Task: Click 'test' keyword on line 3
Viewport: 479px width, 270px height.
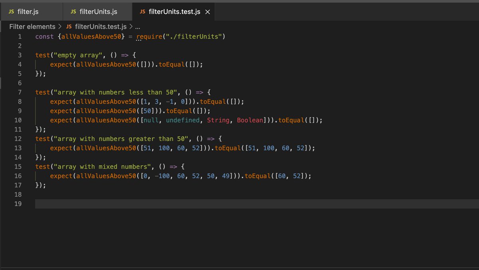Action: pyautogui.click(x=42, y=55)
